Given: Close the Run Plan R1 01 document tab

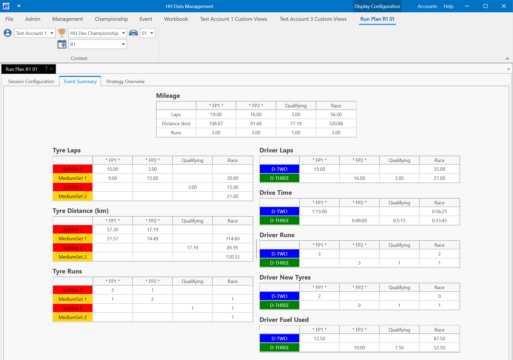Looking at the screenshot, I should tap(52, 69).
